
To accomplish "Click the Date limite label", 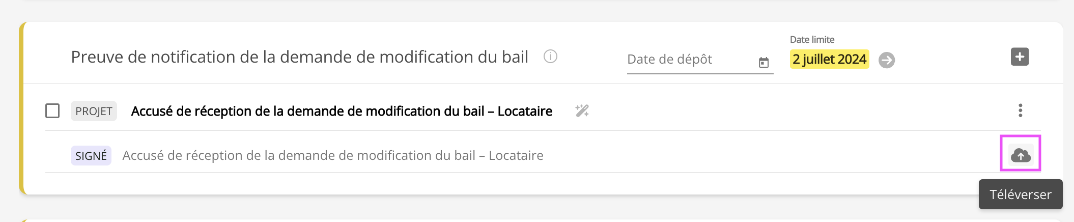I will tap(812, 40).
